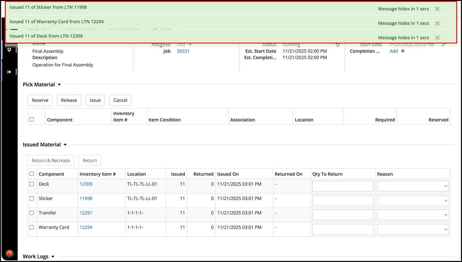This screenshot has width=462, height=262.
Task: Click the Issue button
Action: (95, 100)
